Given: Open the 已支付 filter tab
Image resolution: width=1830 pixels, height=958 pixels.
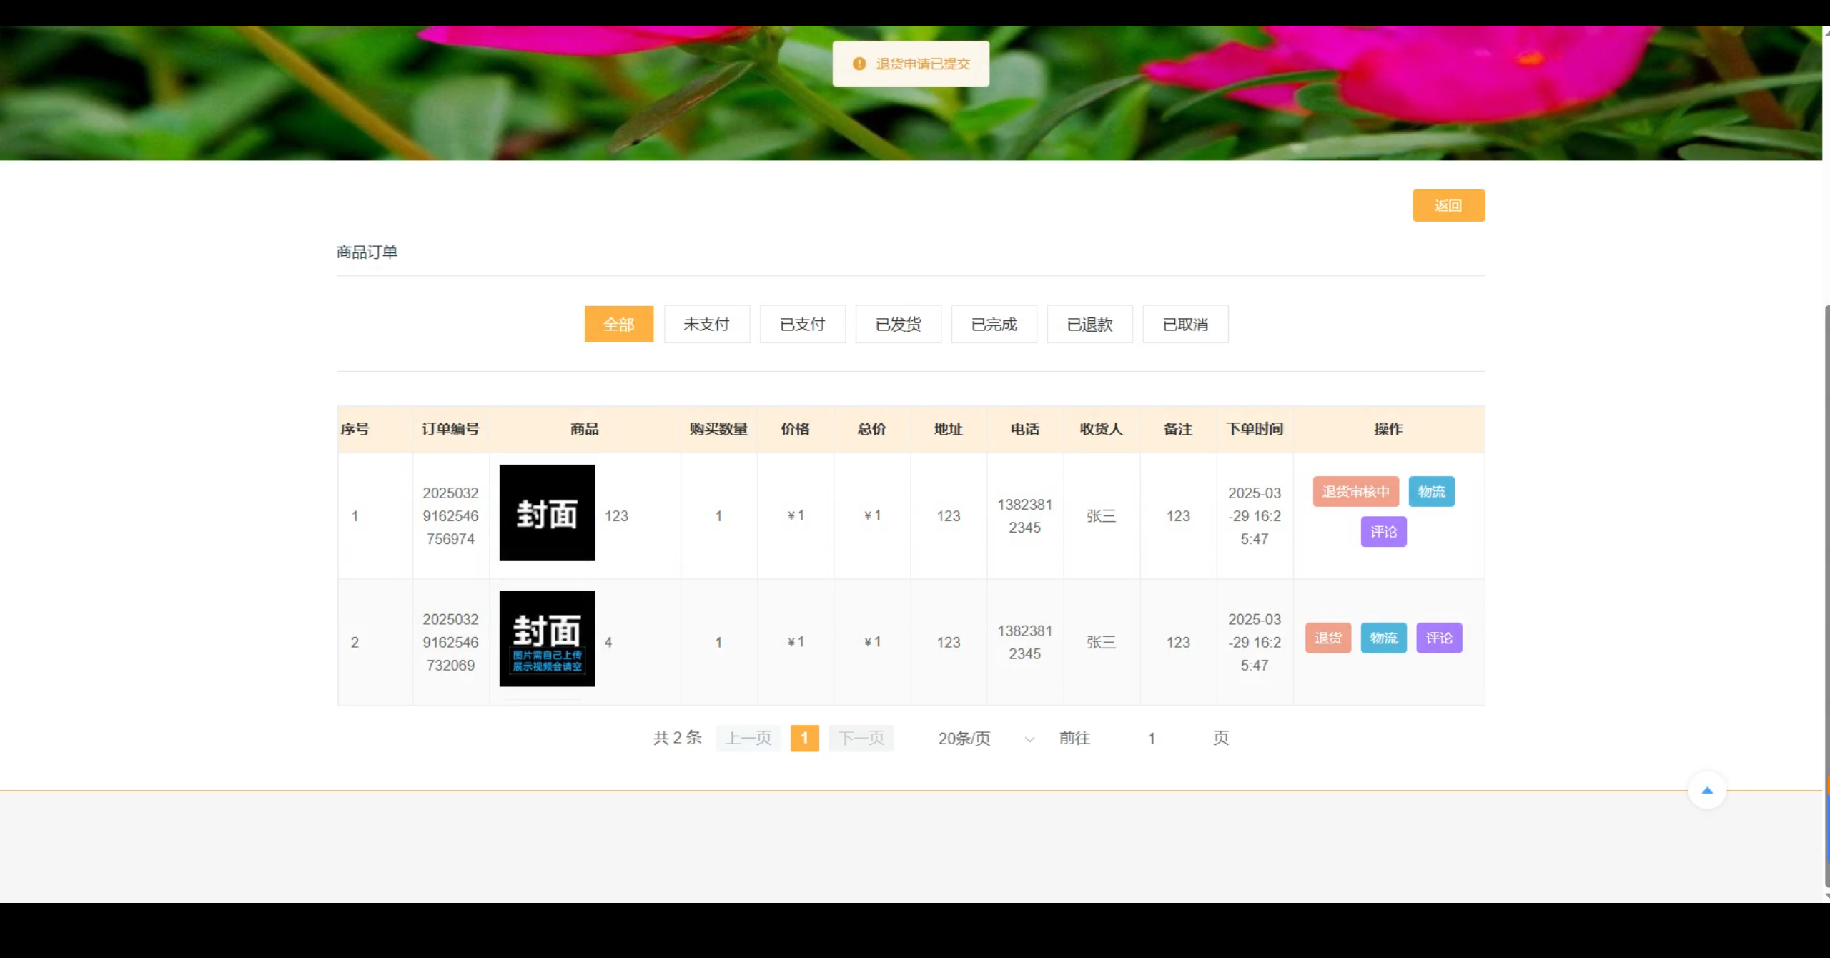Looking at the screenshot, I should coord(802,325).
